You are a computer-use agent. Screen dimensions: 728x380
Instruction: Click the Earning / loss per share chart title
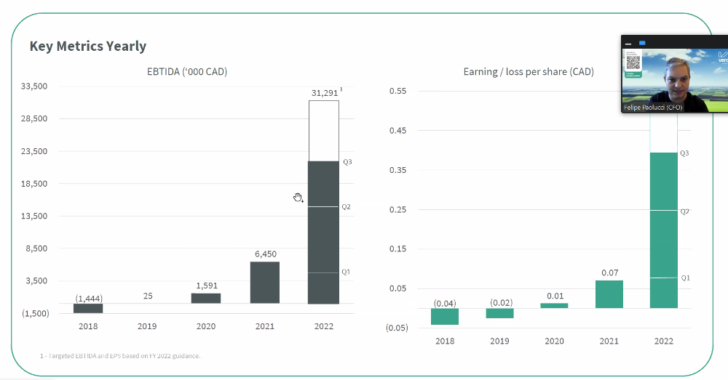click(x=528, y=71)
